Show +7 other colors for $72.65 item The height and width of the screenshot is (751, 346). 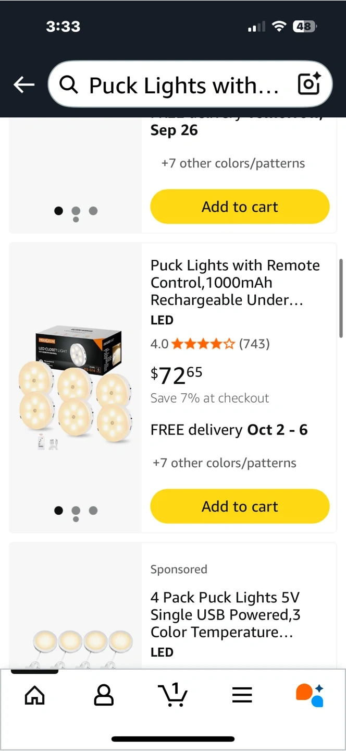click(224, 463)
